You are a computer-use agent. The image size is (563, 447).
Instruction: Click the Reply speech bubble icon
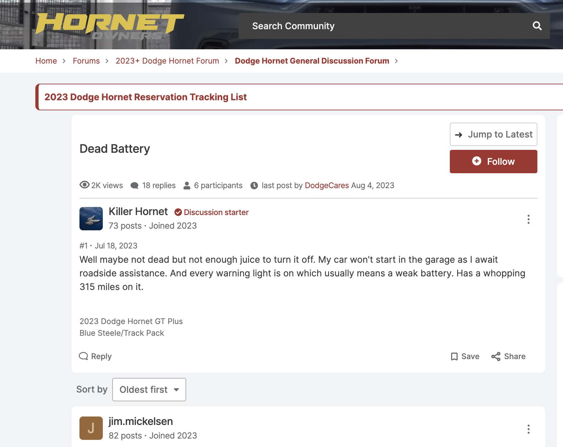(x=83, y=356)
